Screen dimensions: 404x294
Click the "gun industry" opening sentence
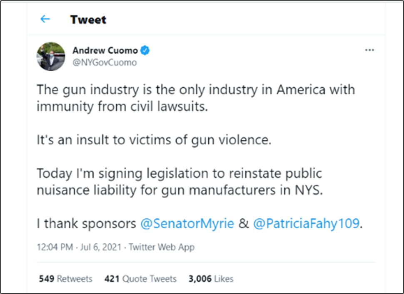click(196, 89)
